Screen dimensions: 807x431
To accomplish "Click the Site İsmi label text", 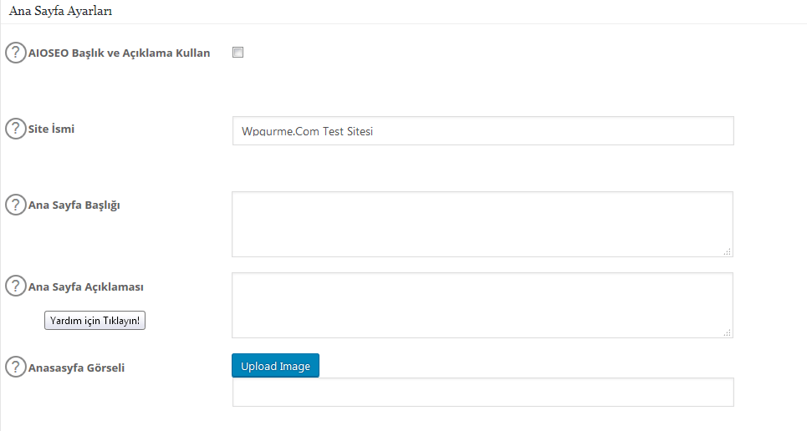I will (51, 129).
